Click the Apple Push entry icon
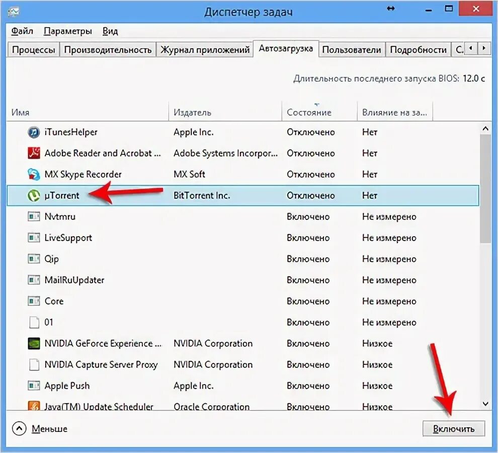 (34, 386)
